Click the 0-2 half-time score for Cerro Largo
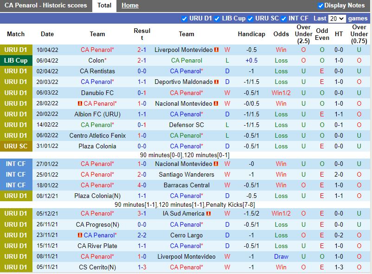This screenshot has width=372, height=274. (339, 236)
